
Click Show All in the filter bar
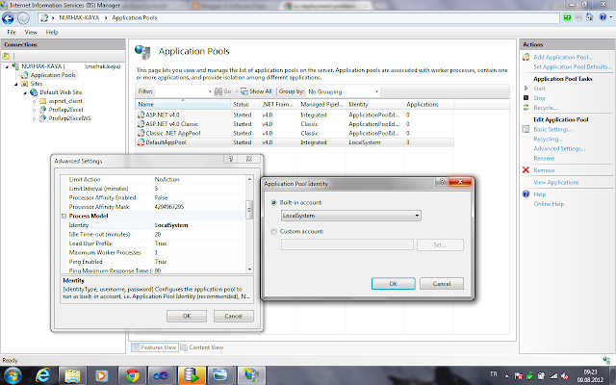pos(256,91)
